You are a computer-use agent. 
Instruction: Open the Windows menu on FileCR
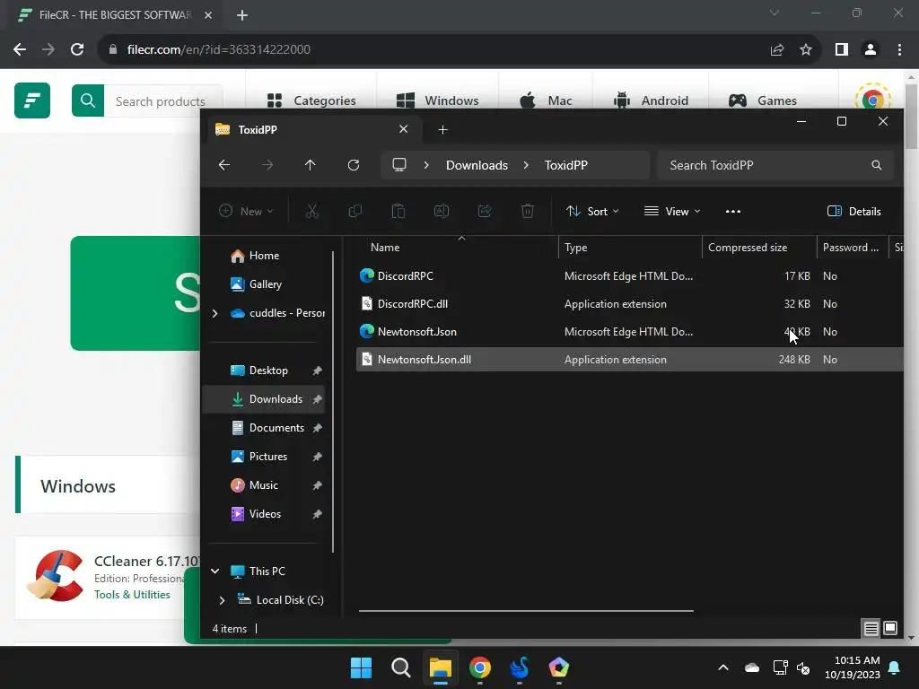(x=438, y=100)
